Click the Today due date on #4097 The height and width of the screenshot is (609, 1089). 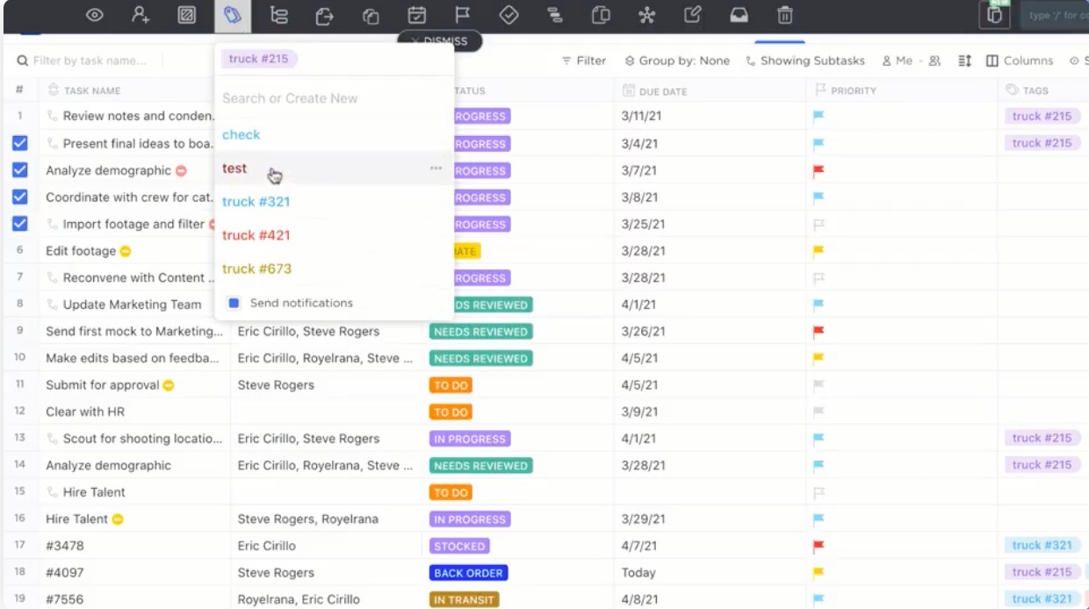(x=638, y=573)
